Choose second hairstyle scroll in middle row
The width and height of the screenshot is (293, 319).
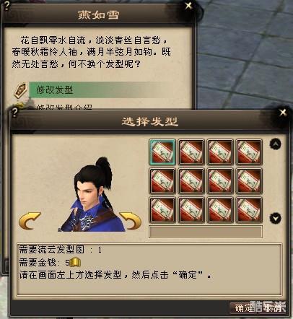[191, 181]
